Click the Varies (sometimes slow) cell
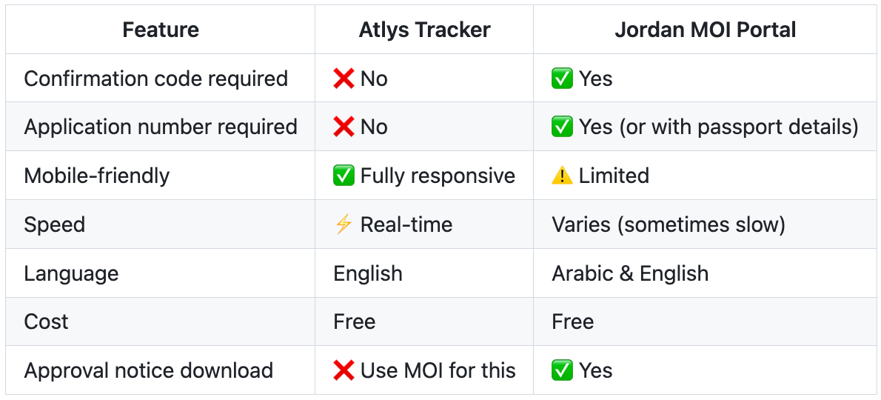Viewport: 881px width, 400px height. [x=669, y=224]
